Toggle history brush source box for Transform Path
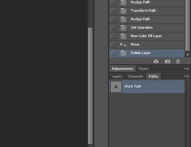Image resolution: width=191 pixels, height=147 pixels. coord(113,11)
